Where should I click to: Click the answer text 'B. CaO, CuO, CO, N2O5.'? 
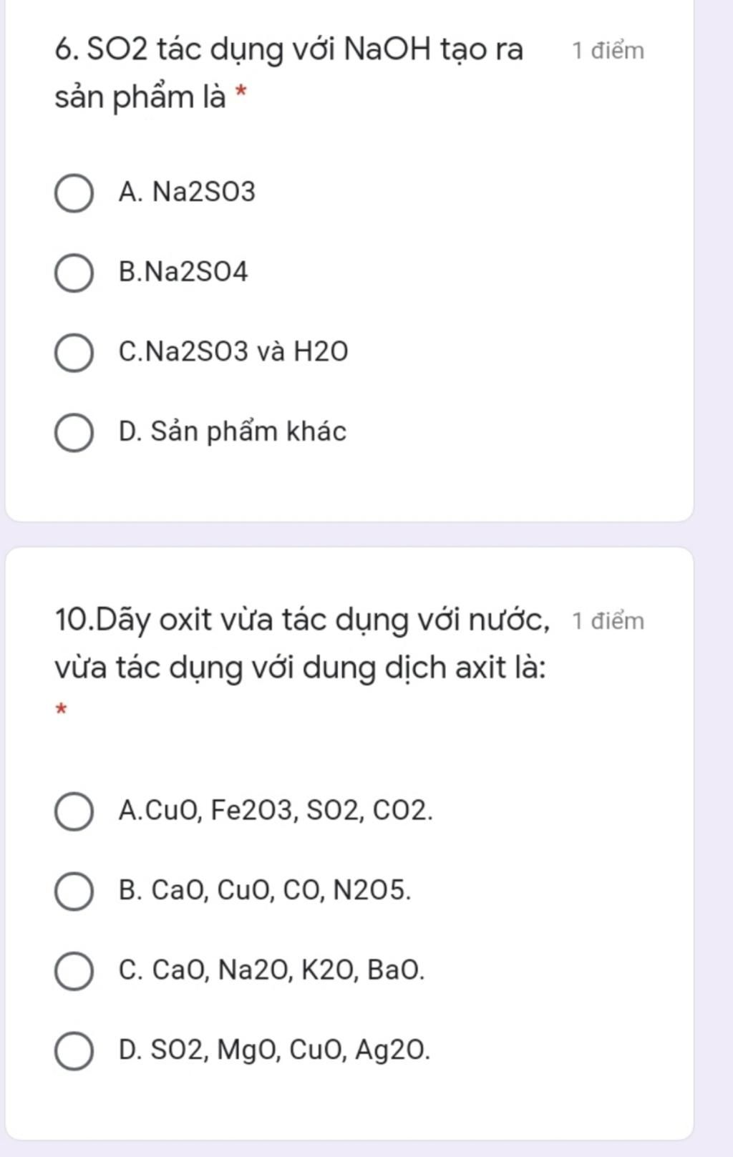coord(266,890)
